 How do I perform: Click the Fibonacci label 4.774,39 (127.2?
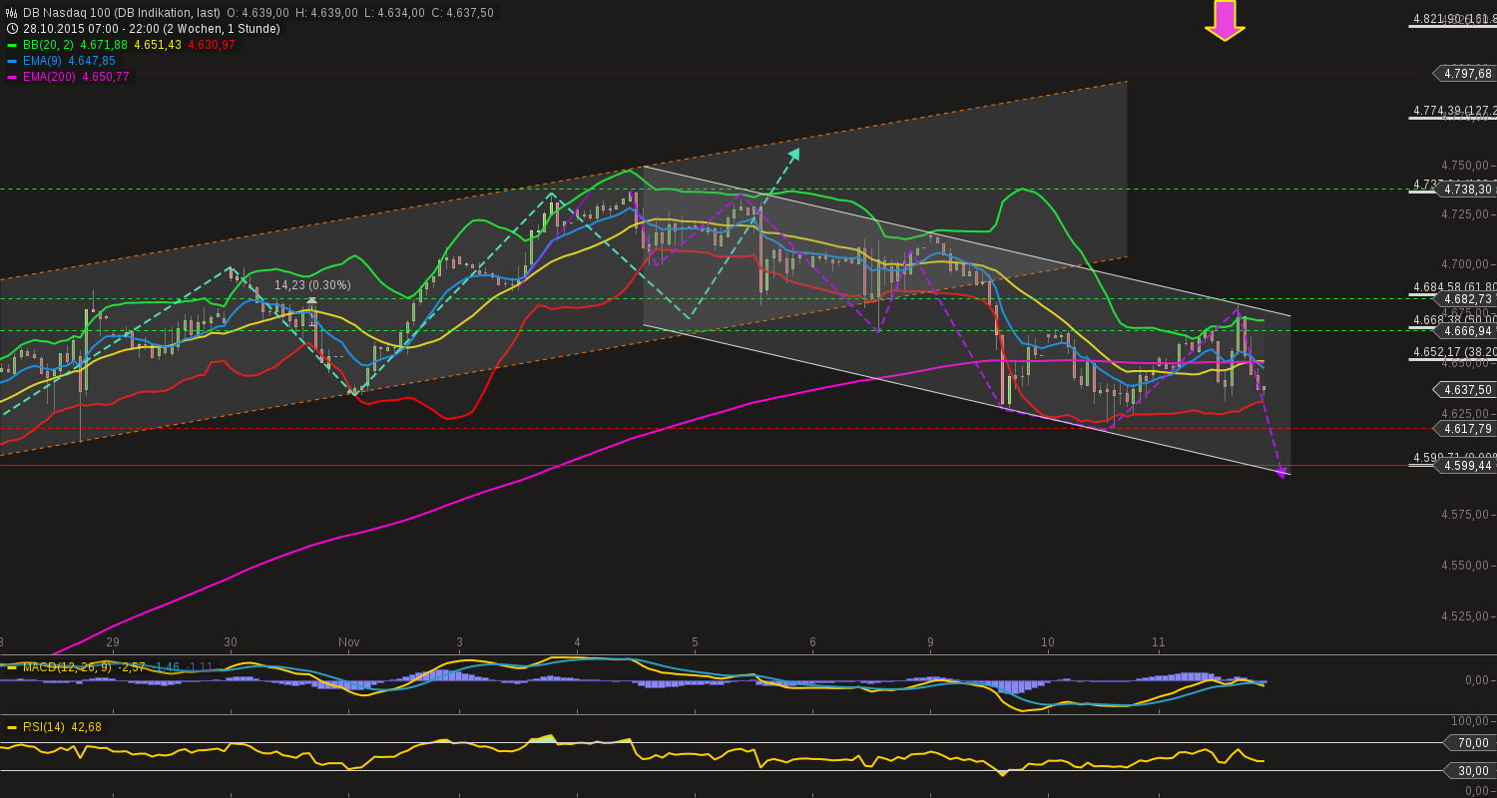[1454, 111]
